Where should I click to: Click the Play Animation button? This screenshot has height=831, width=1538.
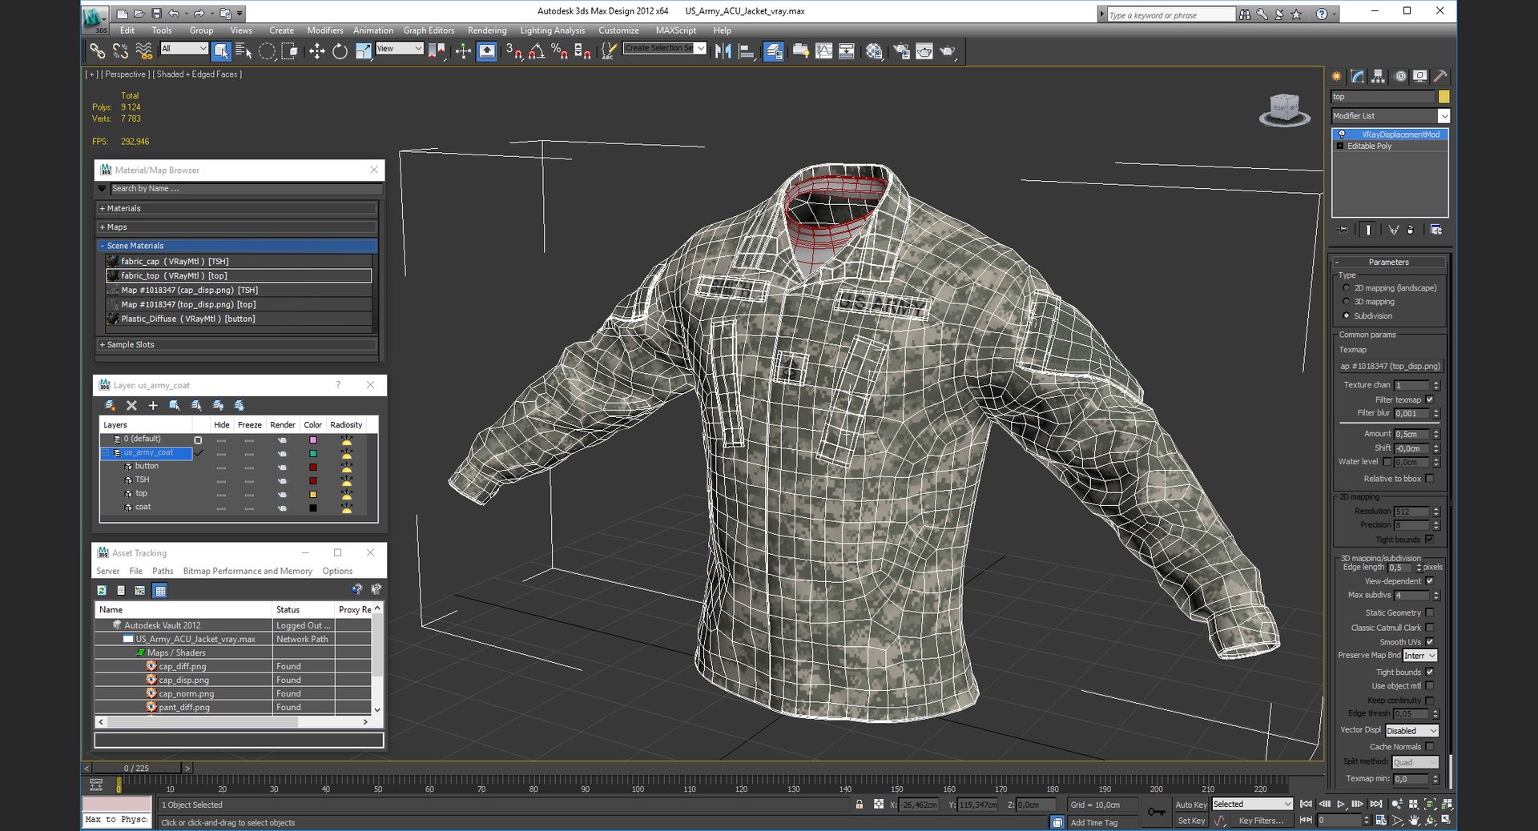point(1341,805)
